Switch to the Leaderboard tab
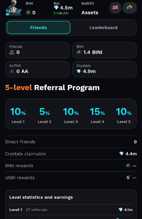The image size is (142, 219). (103, 28)
